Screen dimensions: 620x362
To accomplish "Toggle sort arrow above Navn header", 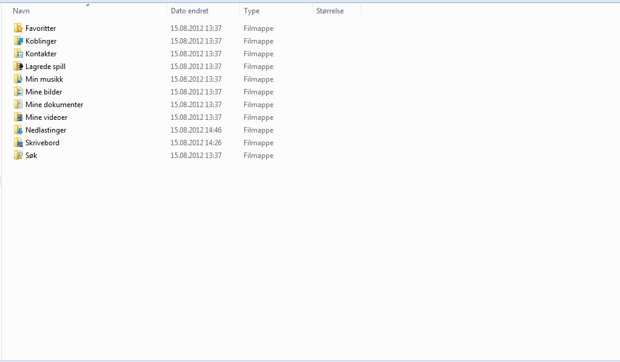I will [x=88, y=5].
